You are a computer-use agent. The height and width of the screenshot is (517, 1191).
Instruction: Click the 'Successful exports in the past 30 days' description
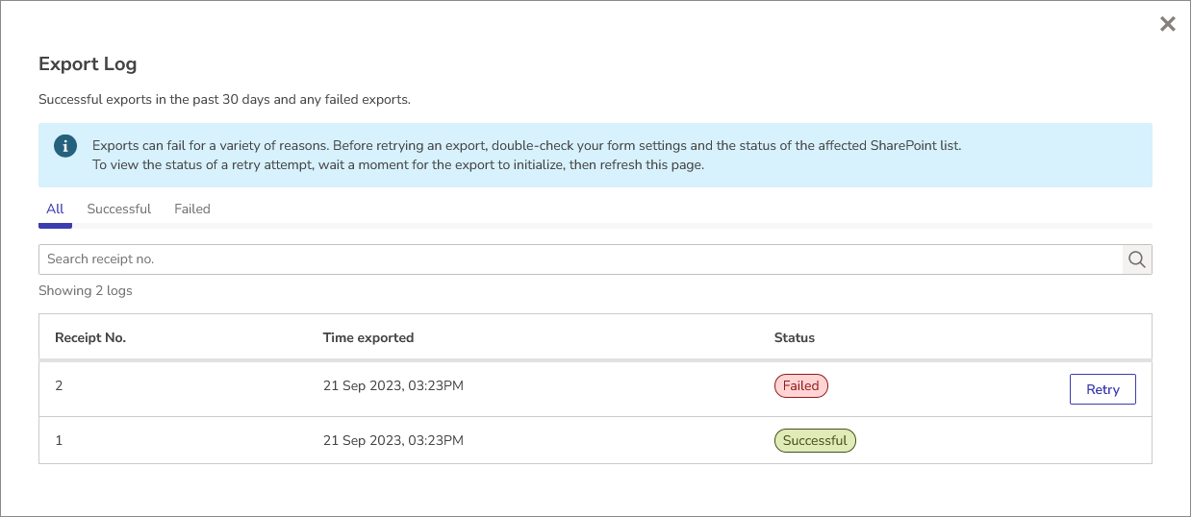click(x=225, y=99)
